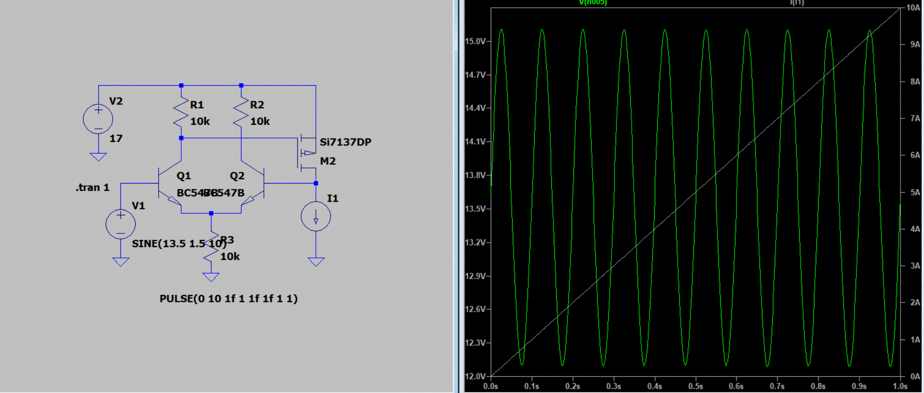
Task: Click the PULSE(0 10 1f 1 1f 1f 1 1) text
Action: (x=228, y=299)
